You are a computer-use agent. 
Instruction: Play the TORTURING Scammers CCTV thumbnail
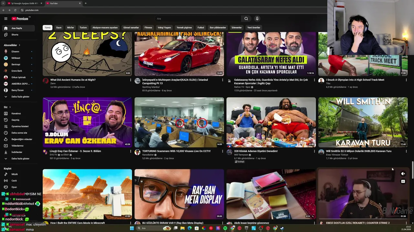179,122
